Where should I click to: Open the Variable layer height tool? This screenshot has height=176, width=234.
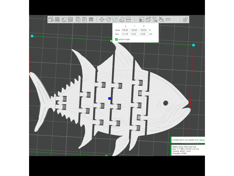(x=91, y=19)
